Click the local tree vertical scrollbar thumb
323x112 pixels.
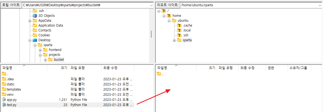click(151, 34)
